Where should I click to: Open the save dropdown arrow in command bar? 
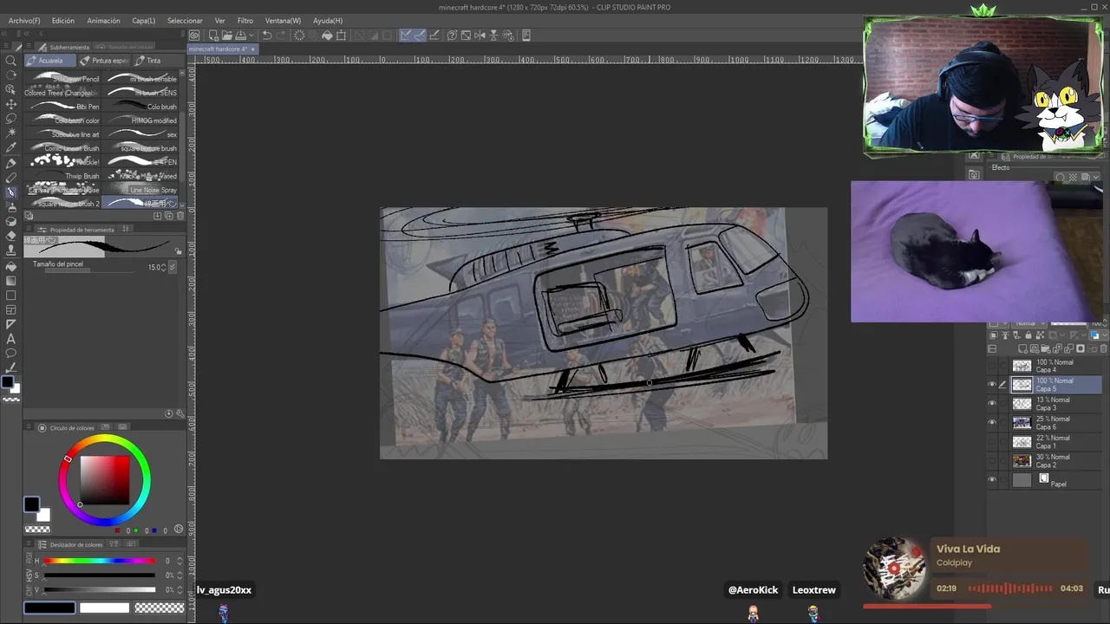click(251, 36)
